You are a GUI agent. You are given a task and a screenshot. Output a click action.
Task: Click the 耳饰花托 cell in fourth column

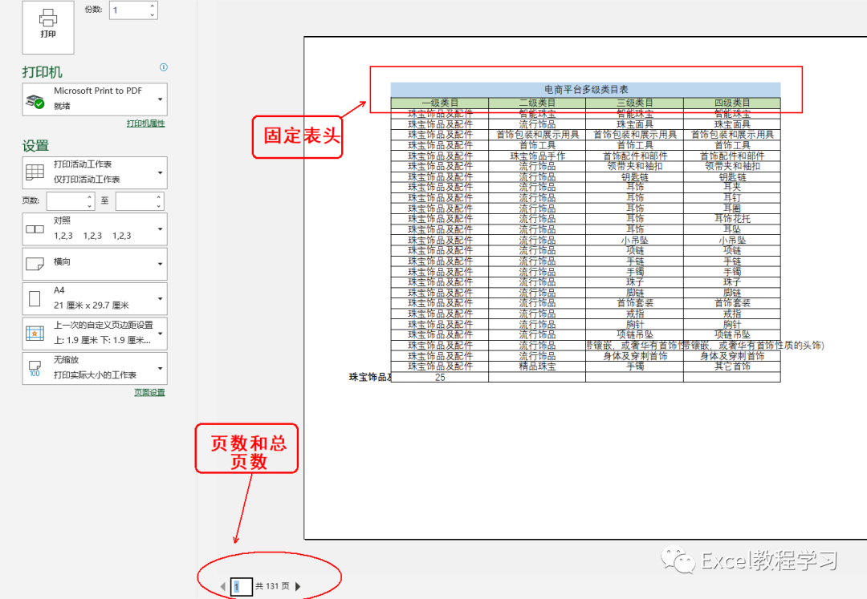[732, 219]
